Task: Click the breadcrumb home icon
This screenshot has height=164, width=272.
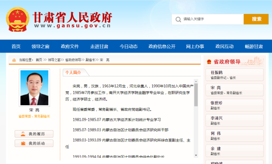Action: (x=14, y=60)
